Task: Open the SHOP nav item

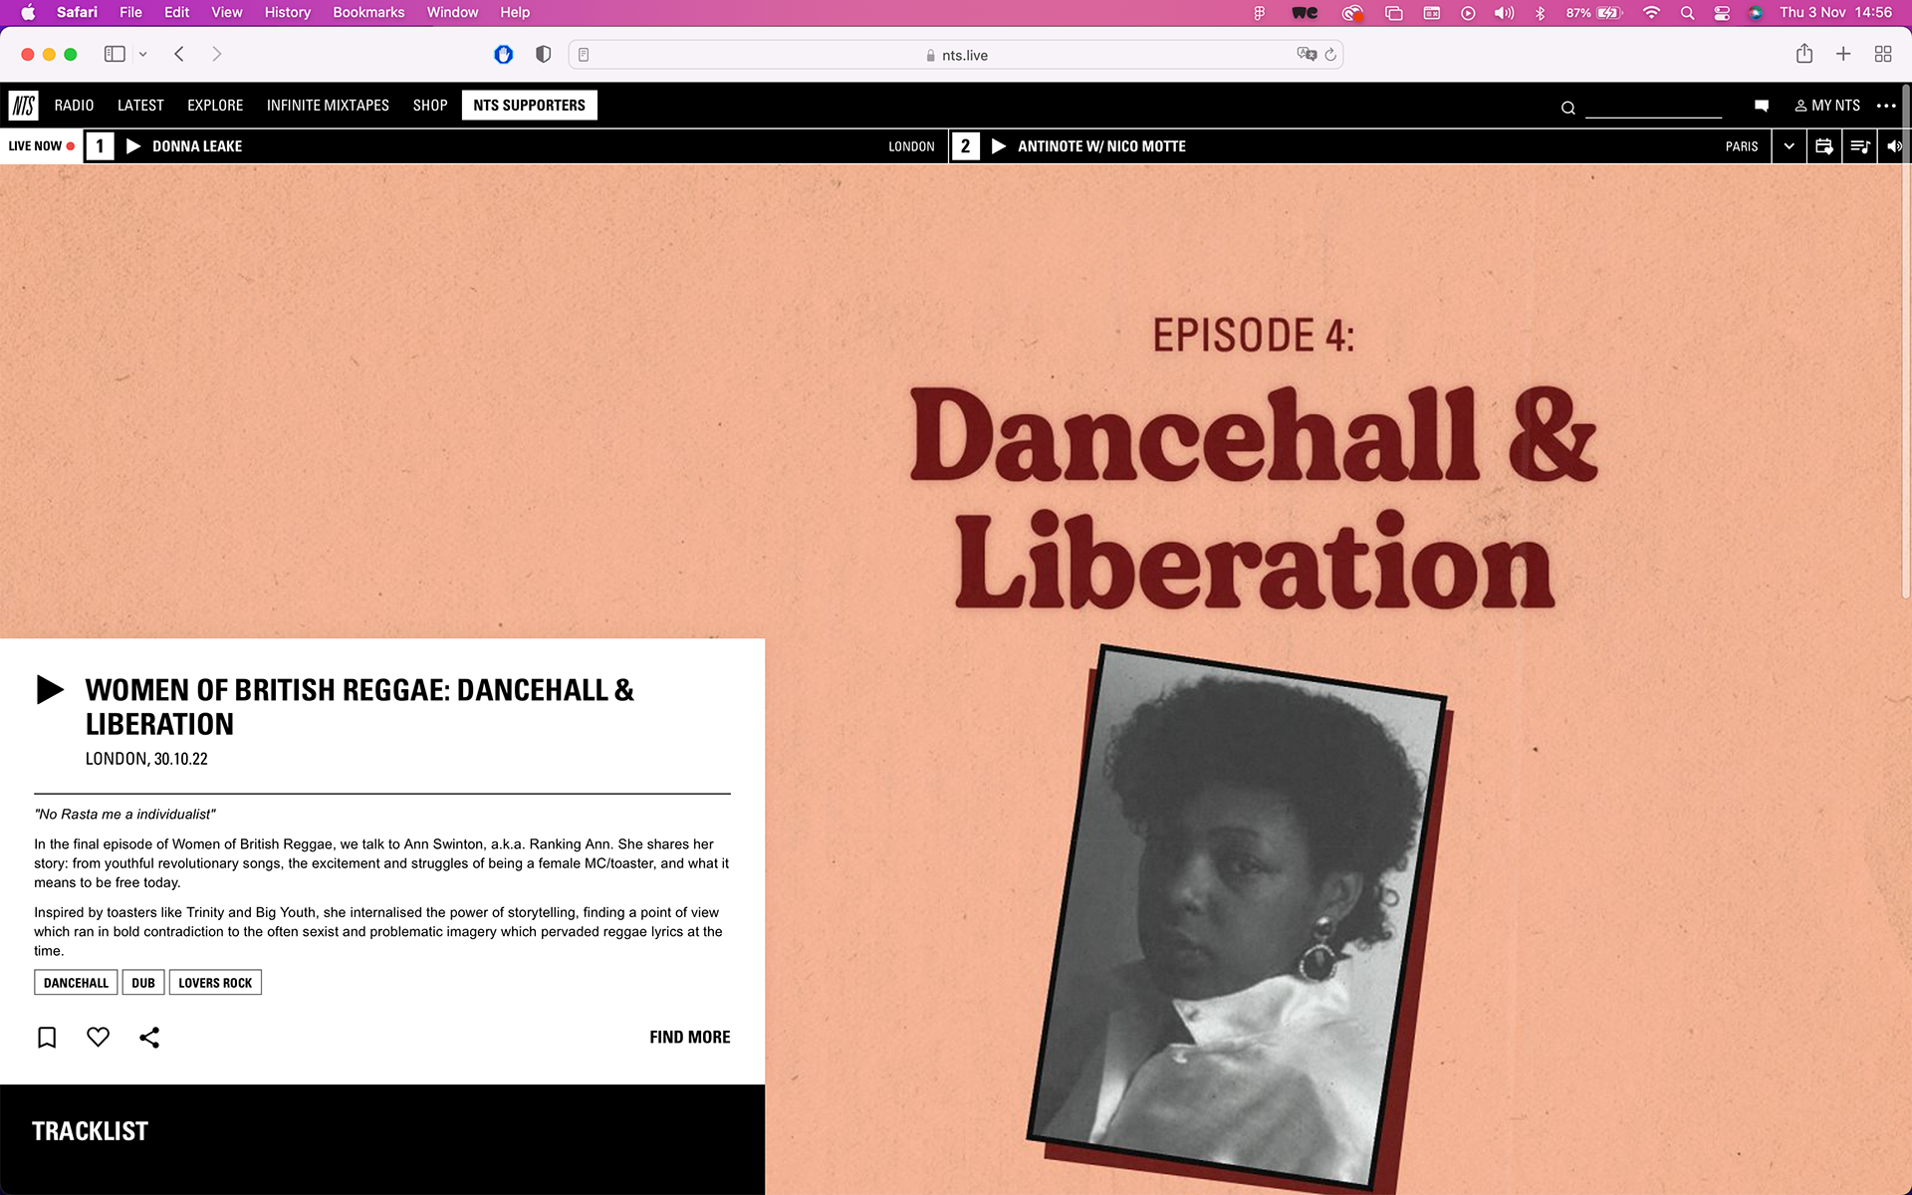Action: point(430,106)
